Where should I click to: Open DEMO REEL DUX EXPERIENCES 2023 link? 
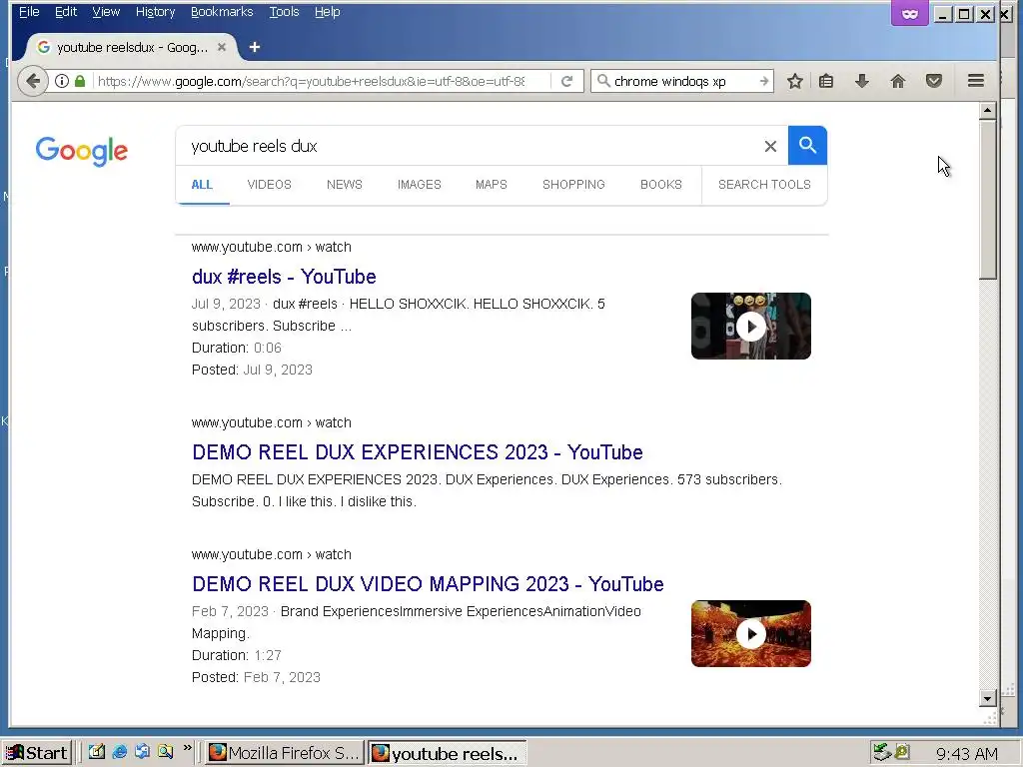tap(418, 452)
